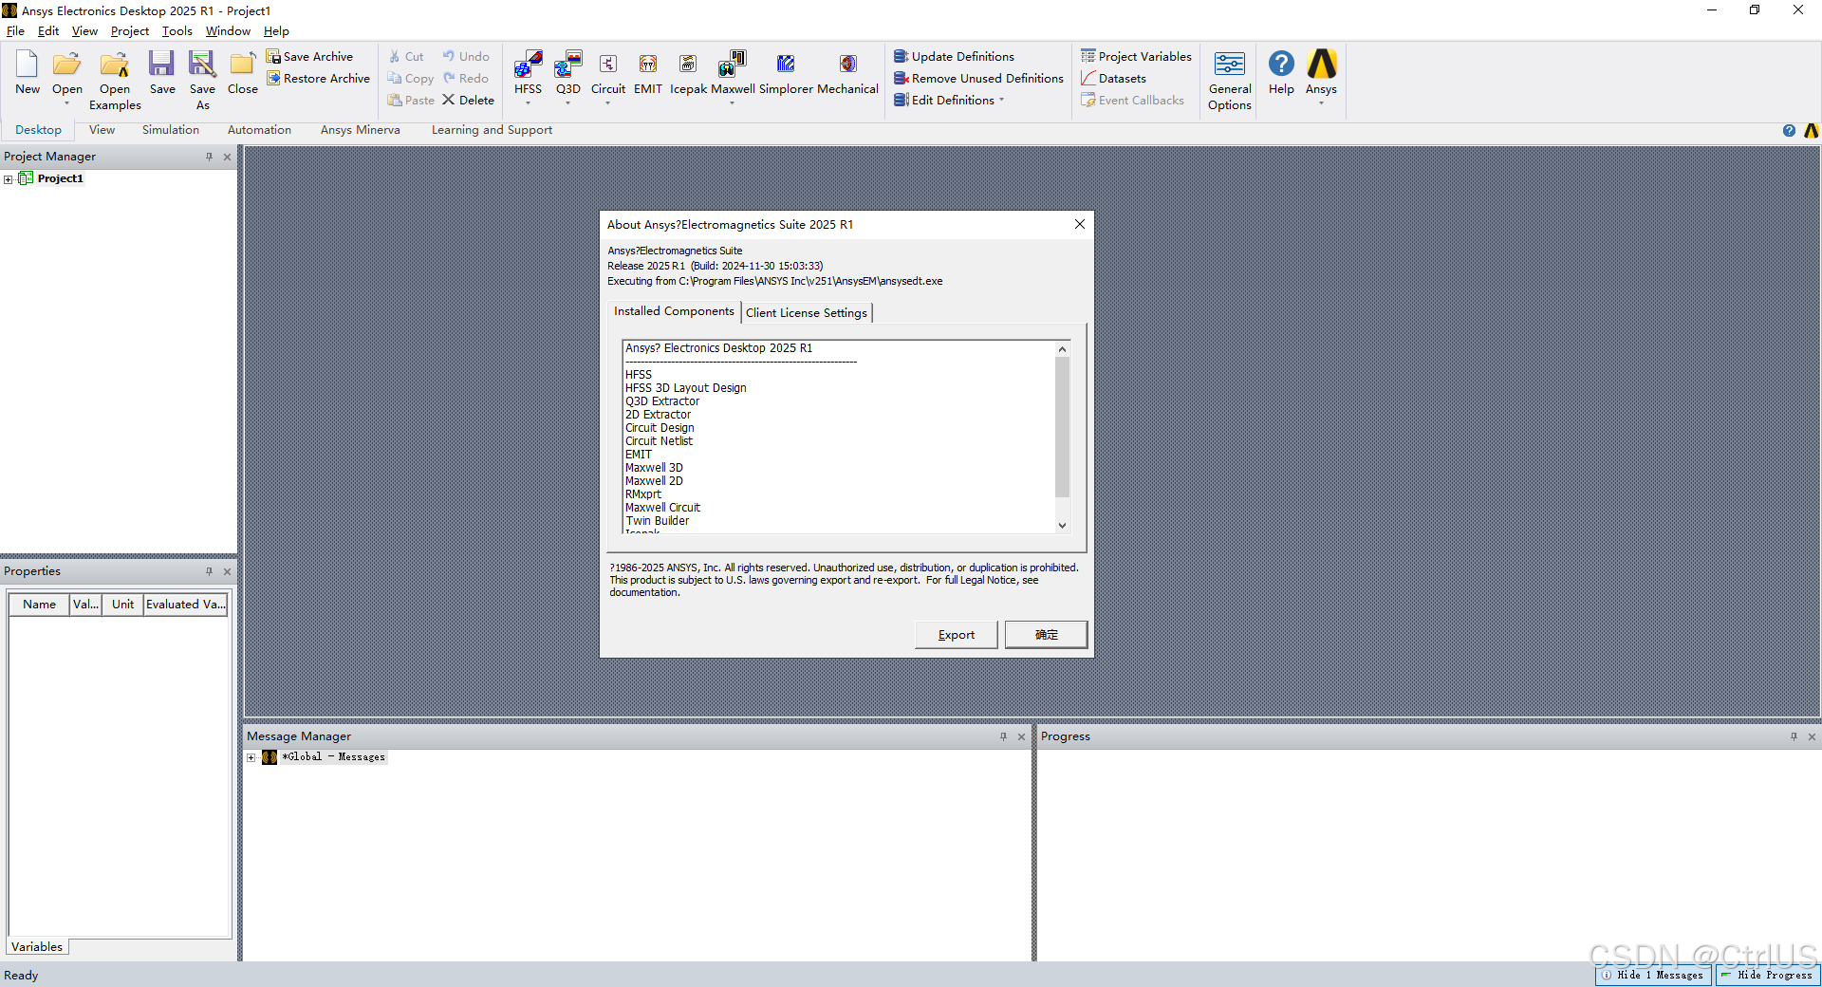Click Save Archive in the toolbar
This screenshot has height=987, width=1822.
coord(309,57)
